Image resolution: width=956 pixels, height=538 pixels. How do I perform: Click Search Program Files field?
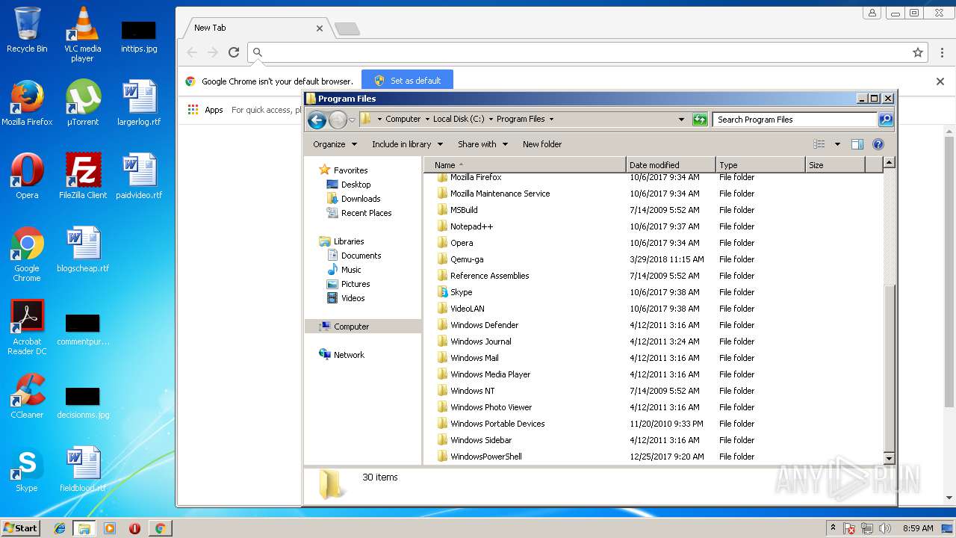pos(795,120)
